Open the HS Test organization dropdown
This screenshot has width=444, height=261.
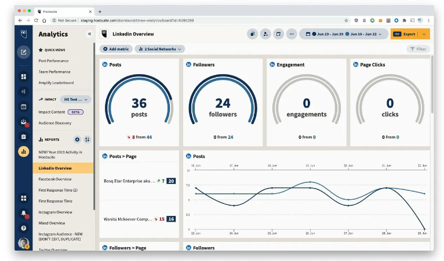pos(75,100)
